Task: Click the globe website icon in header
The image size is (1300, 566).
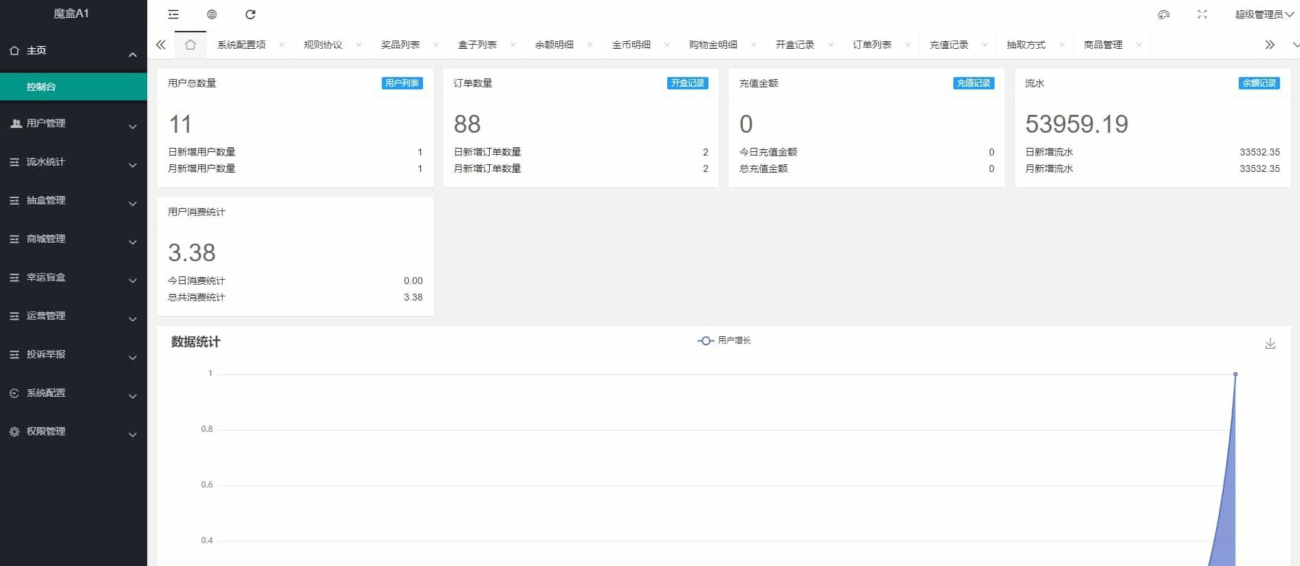Action: point(212,14)
